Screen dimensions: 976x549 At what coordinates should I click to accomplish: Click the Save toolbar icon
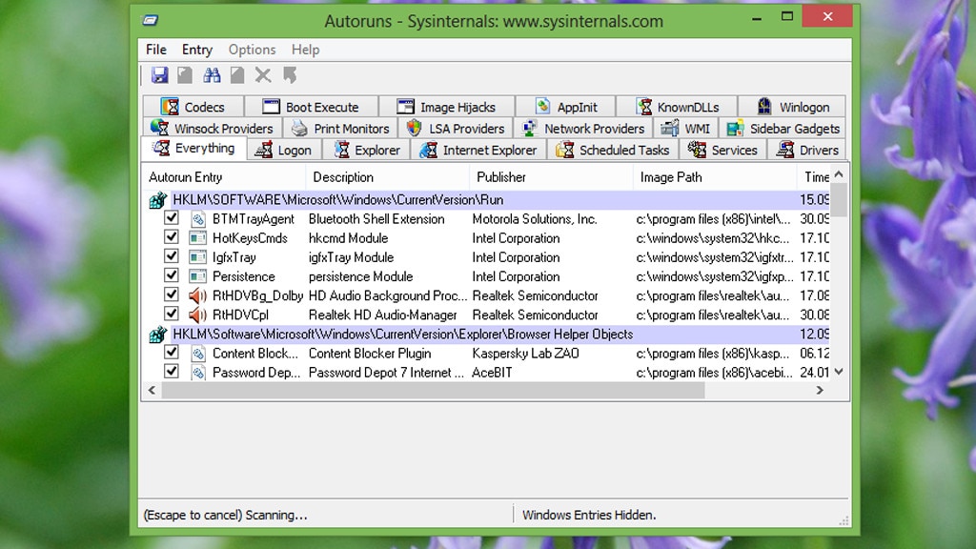click(x=159, y=75)
